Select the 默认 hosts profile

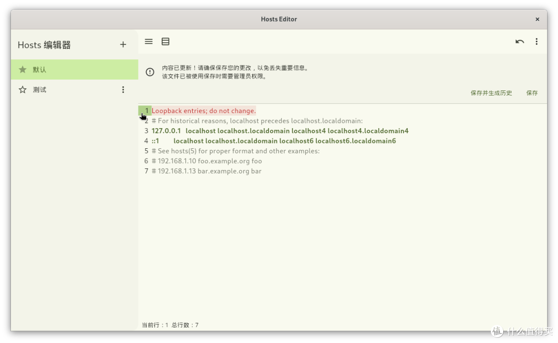[74, 69]
